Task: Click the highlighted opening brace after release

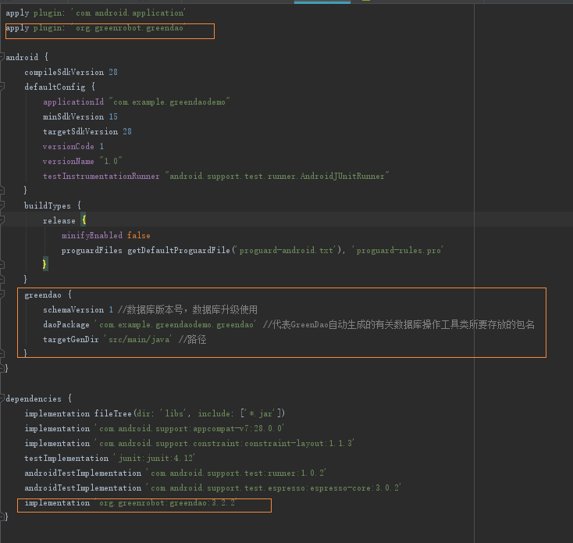Action: pos(84,220)
